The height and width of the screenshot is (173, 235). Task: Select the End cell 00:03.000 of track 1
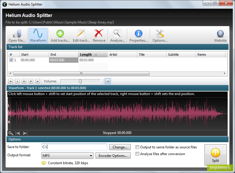(63, 60)
